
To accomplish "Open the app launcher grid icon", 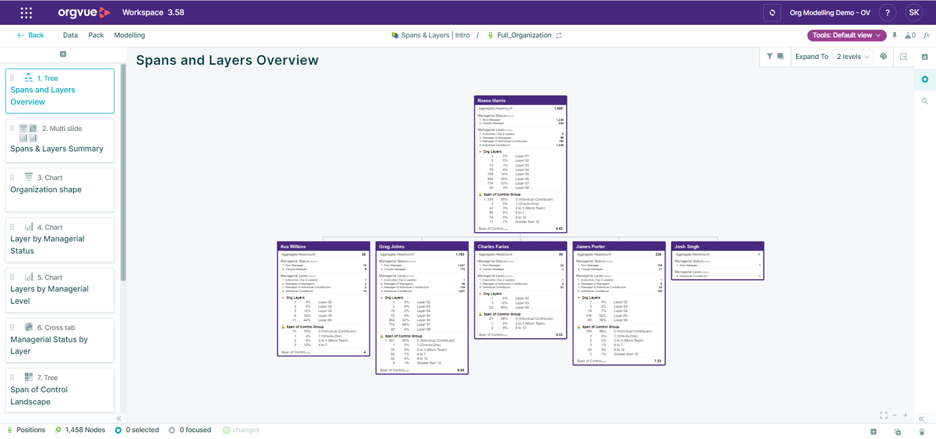I will click(x=26, y=13).
